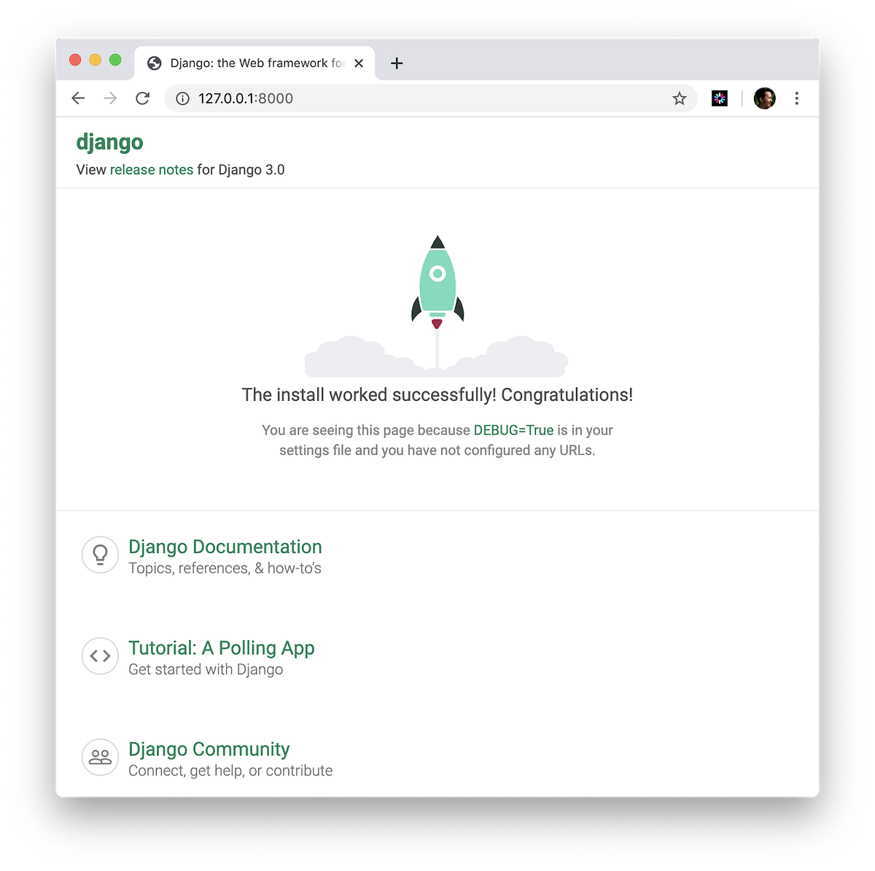Select the Django: the Web framework tab
This screenshot has height=871, width=875.
click(241, 63)
